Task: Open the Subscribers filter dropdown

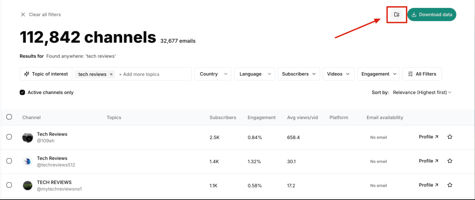Action: tap(299, 74)
